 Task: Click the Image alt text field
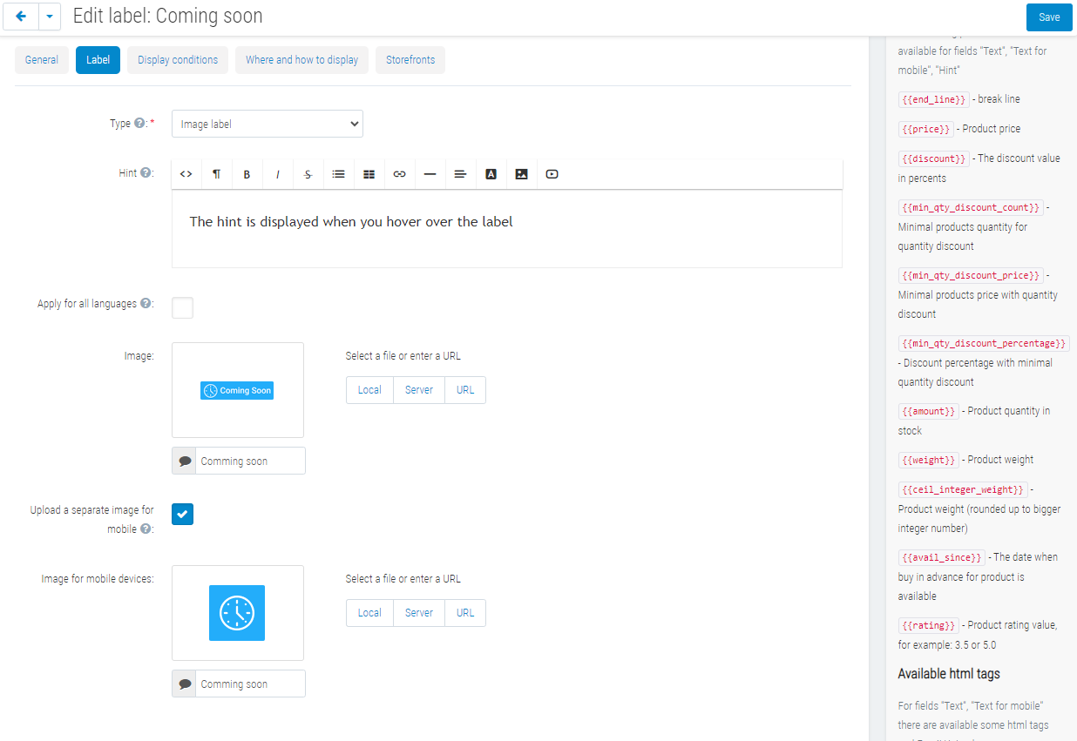[251, 461]
